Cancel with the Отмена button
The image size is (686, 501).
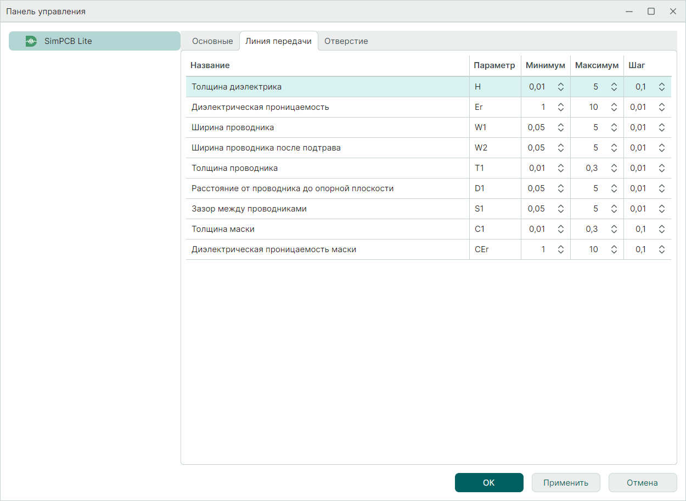tap(642, 483)
